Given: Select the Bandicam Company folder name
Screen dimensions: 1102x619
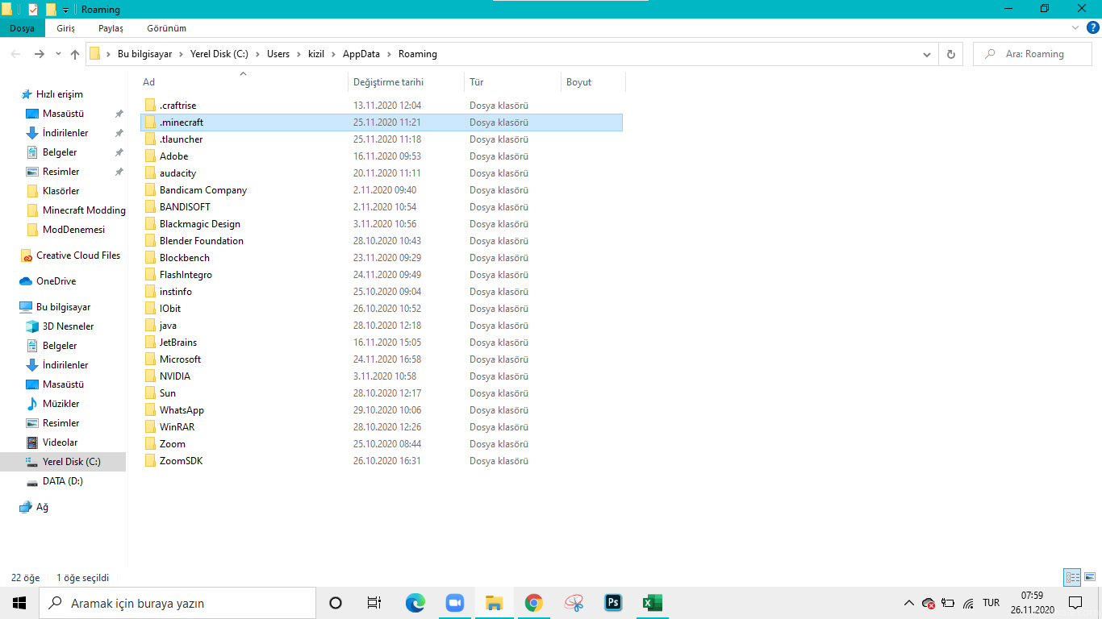Looking at the screenshot, I should point(203,190).
